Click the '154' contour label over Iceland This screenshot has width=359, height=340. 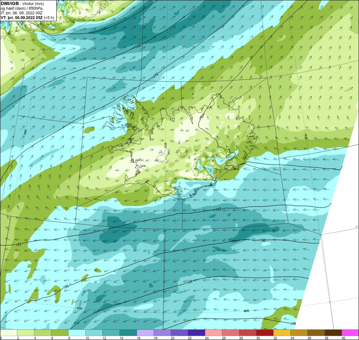click(202, 116)
